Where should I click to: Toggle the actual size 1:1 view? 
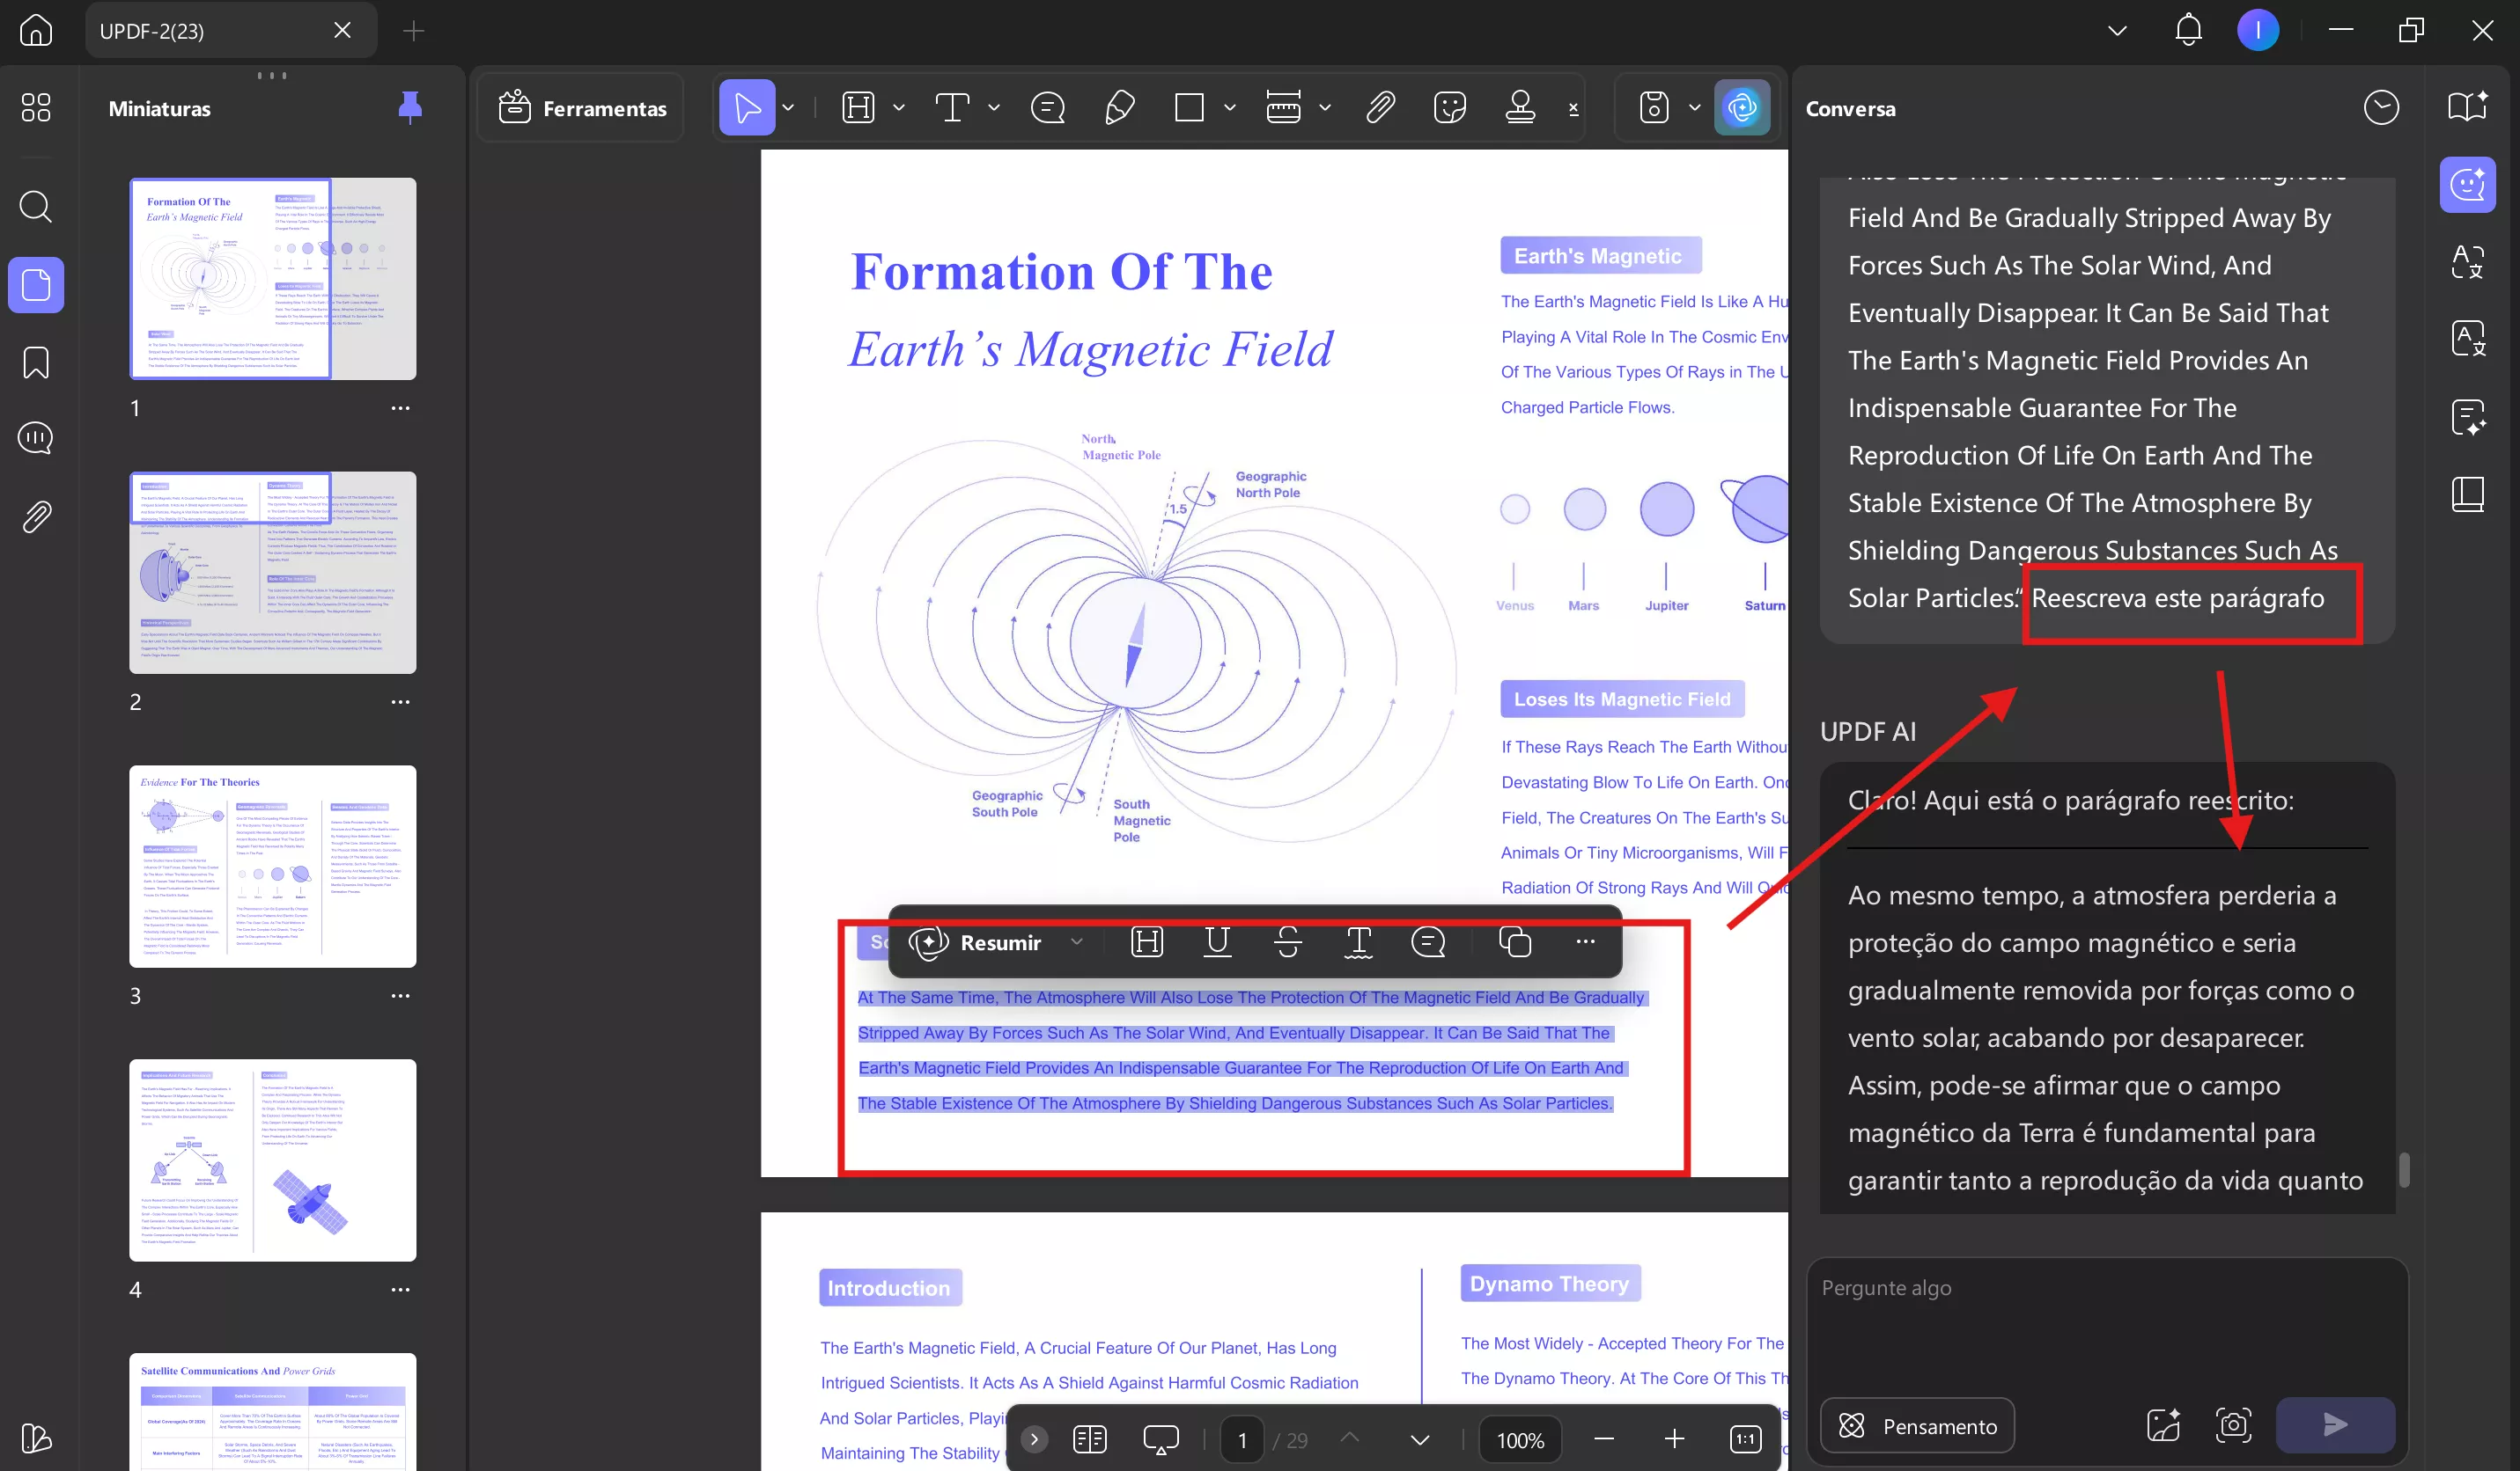tap(1745, 1439)
